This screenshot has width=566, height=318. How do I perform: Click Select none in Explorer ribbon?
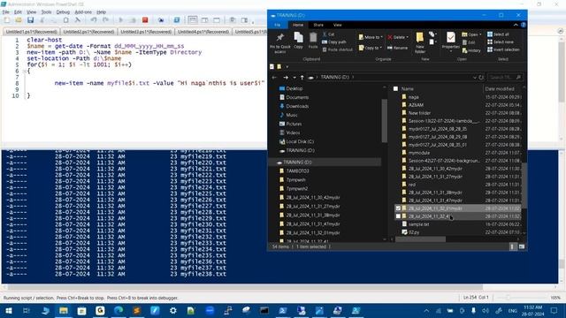(501, 42)
